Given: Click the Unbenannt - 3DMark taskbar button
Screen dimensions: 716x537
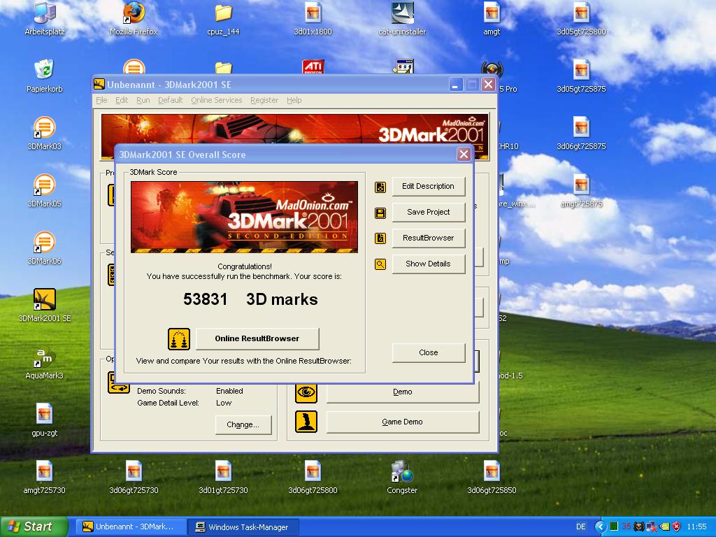Looking at the screenshot, I should (x=130, y=527).
